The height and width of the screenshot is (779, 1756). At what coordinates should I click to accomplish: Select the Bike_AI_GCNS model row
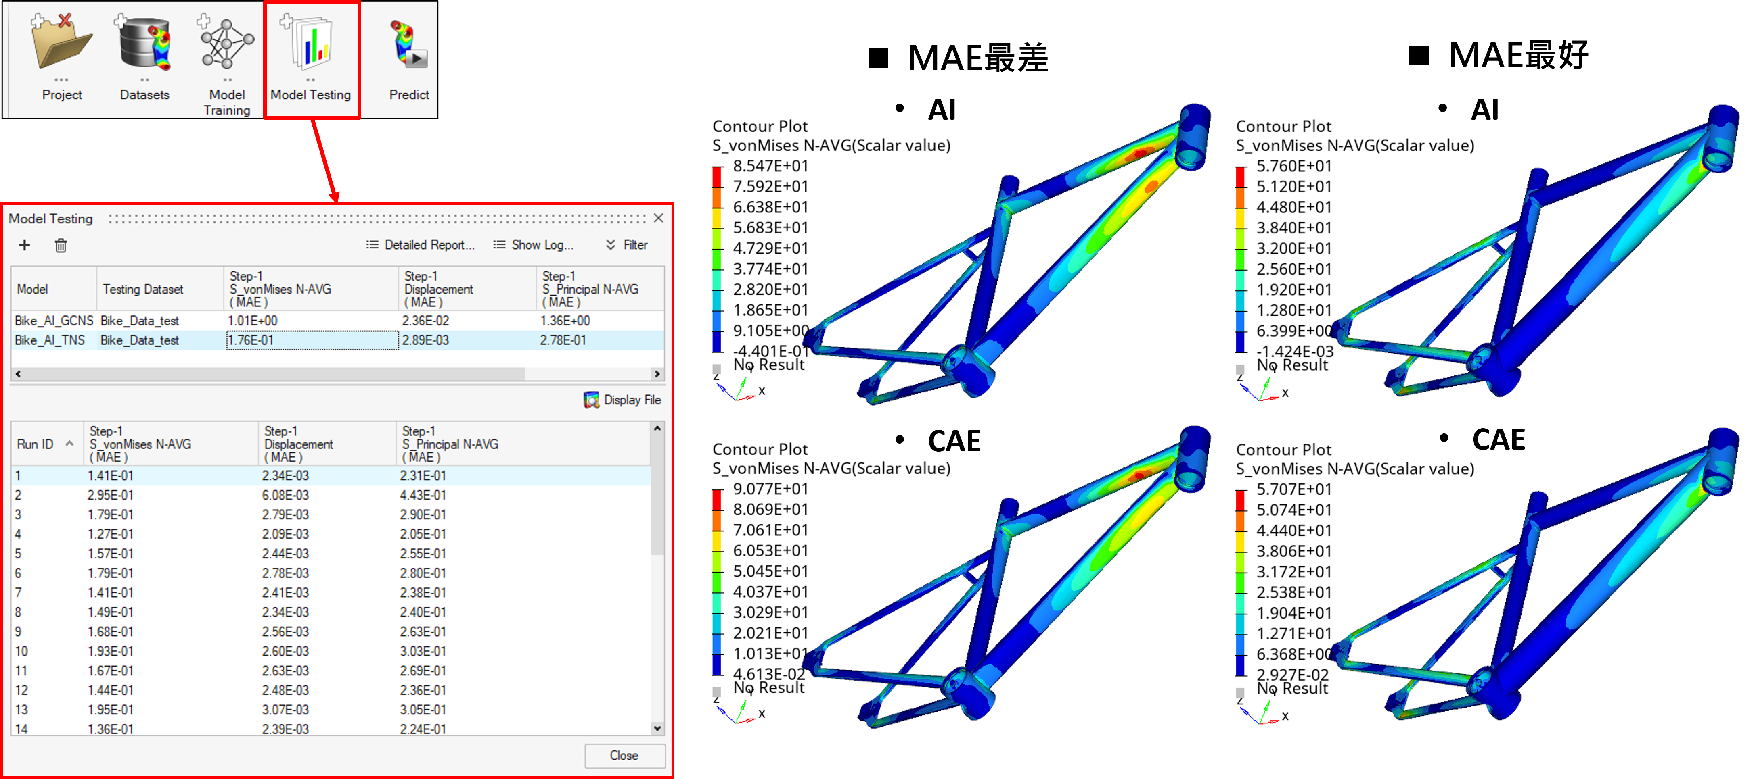tap(54, 321)
